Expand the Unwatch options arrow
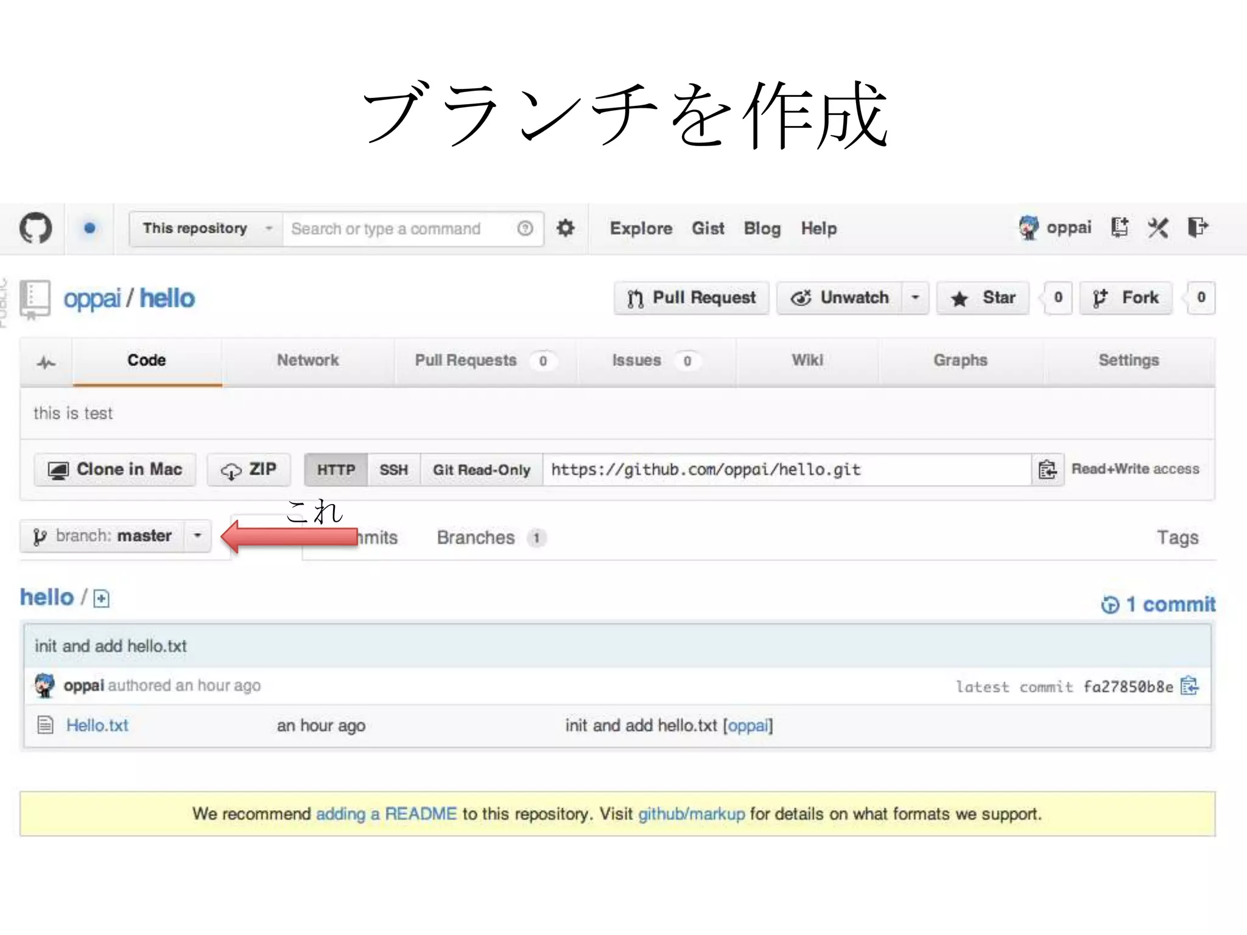 click(x=915, y=298)
